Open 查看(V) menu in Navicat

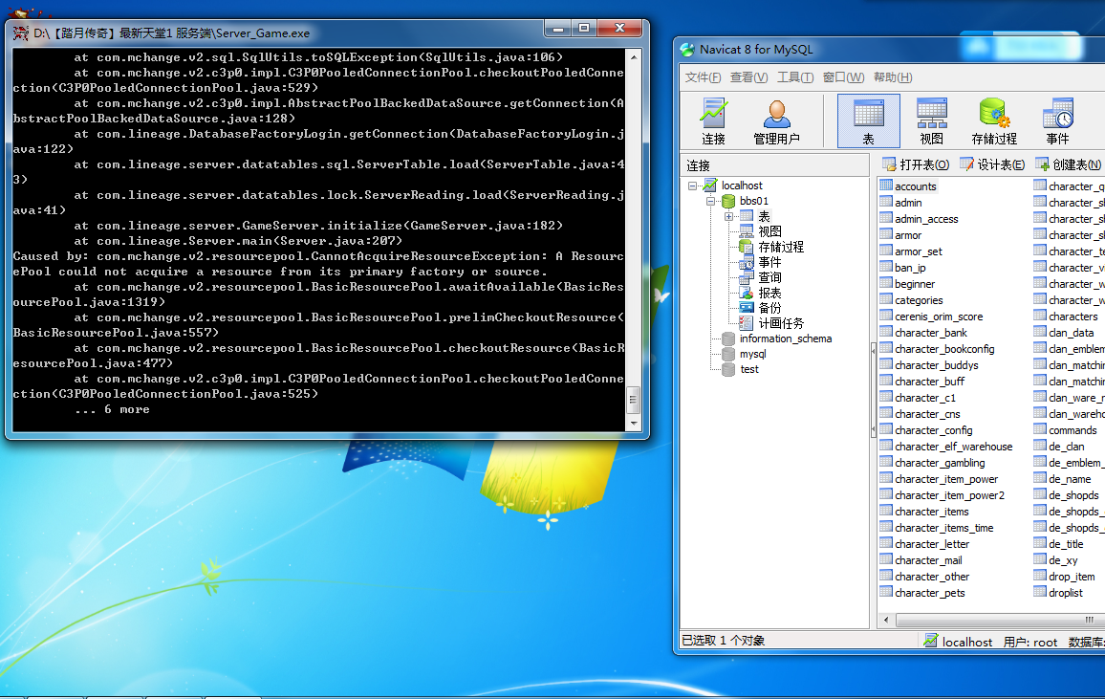748,77
